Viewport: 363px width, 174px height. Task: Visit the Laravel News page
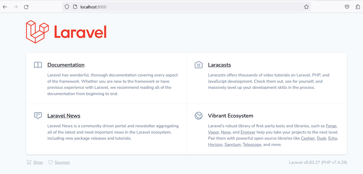point(64,115)
